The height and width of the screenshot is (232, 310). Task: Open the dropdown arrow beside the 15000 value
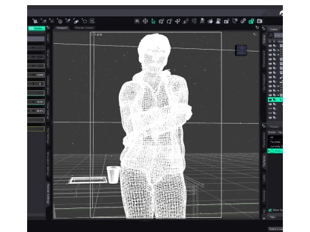click(34, 75)
